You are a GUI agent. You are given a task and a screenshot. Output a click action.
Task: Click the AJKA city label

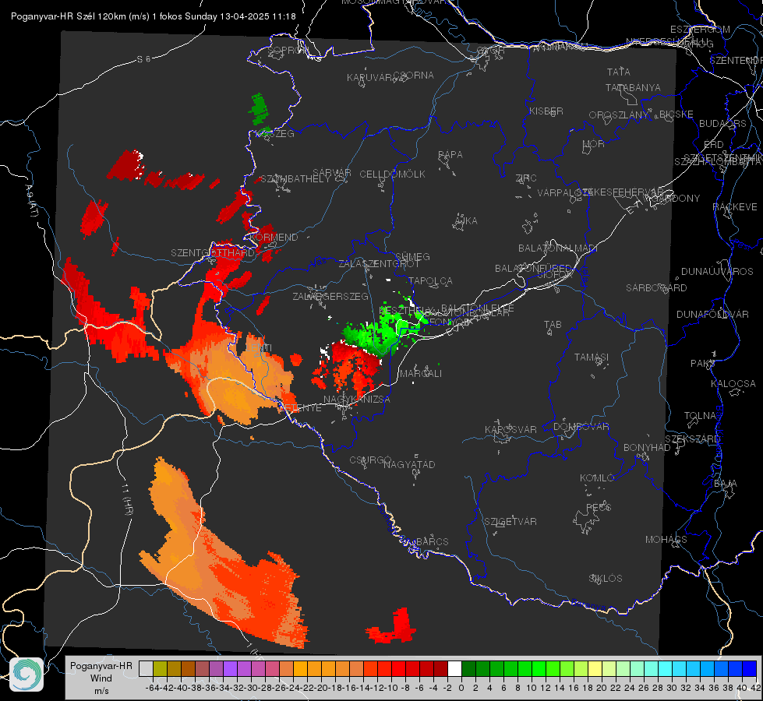(x=466, y=221)
